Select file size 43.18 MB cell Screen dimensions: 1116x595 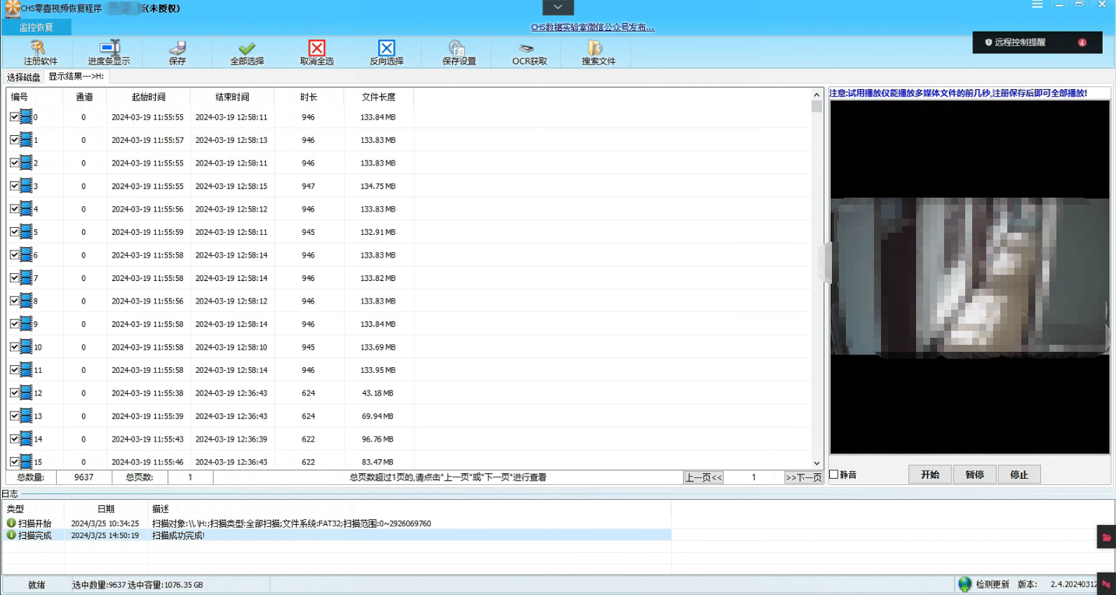tap(377, 392)
